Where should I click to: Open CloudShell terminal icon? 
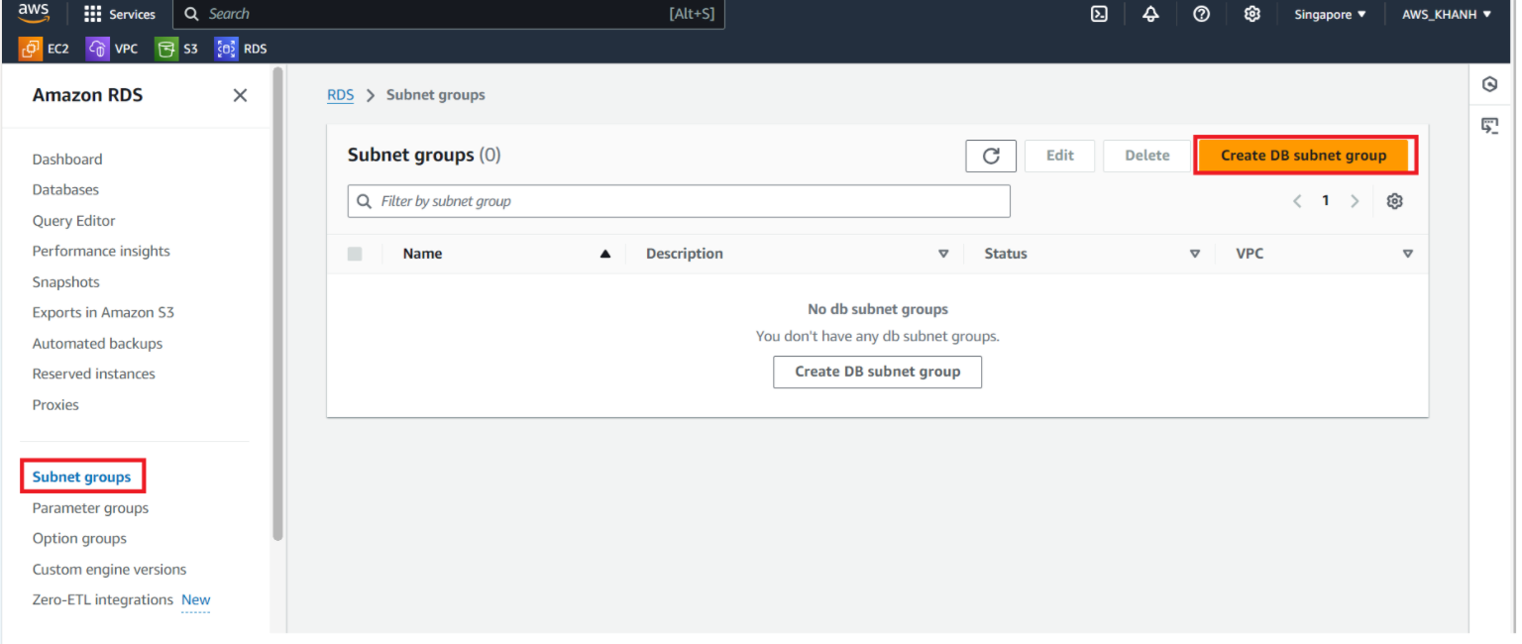point(1099,14)
